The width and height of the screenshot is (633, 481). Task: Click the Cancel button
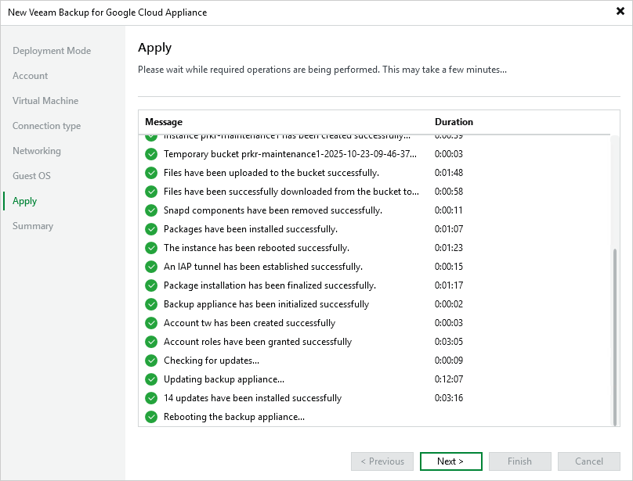pyautogui.click(x=589, y=461)
